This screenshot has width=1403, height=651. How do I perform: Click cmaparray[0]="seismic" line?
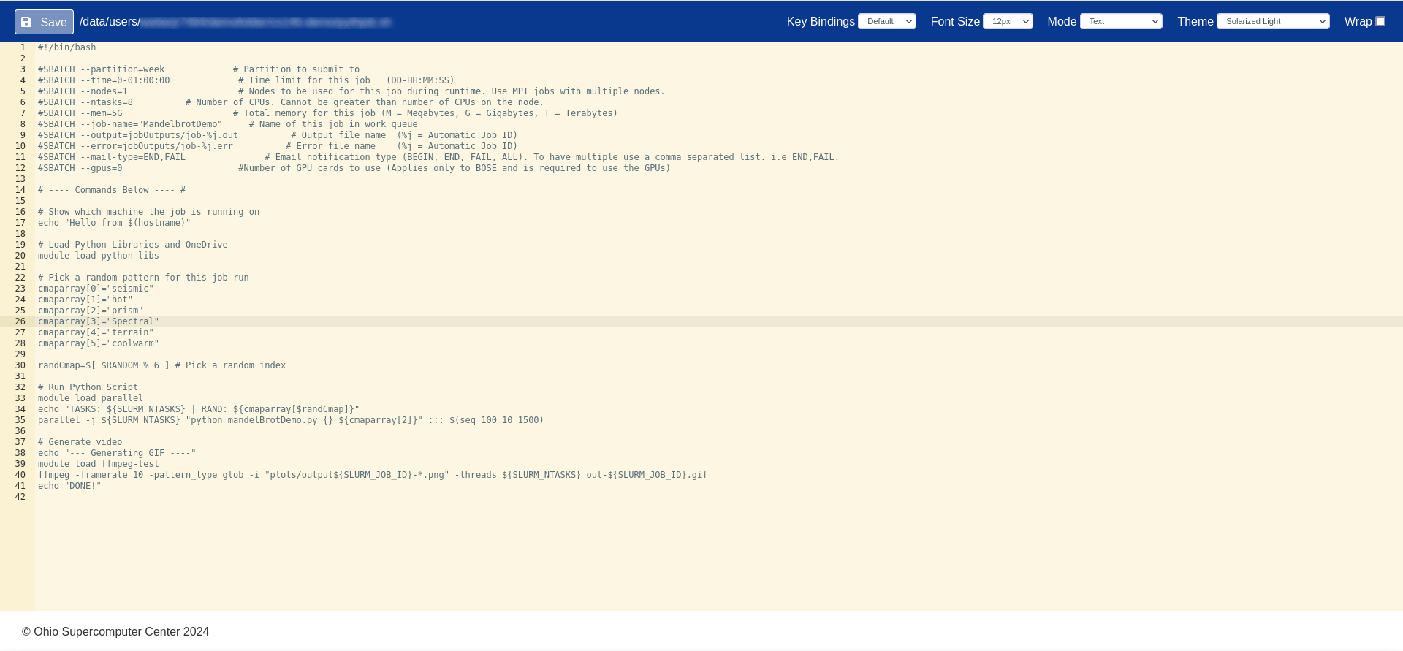click(x=96, y=289)
